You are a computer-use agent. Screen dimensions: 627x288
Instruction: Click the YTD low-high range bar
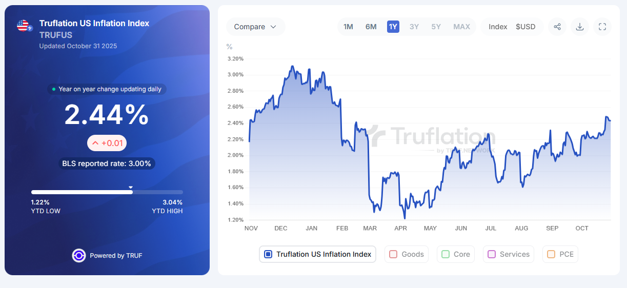(107, 192)
